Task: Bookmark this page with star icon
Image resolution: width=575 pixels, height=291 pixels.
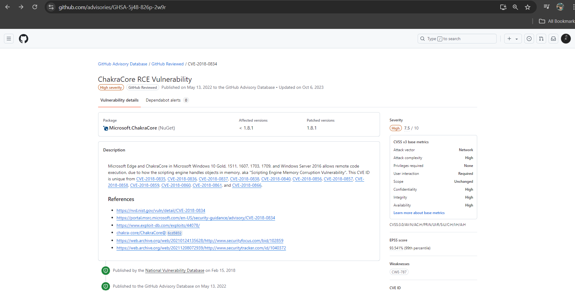Action: (528, 7)
